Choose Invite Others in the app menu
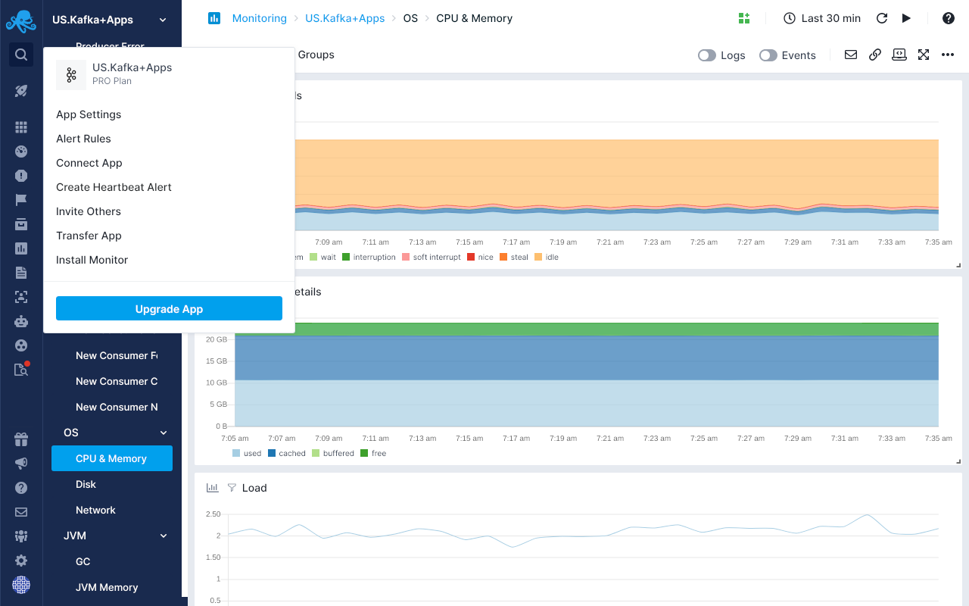969x606 pixels. [89, 211]
